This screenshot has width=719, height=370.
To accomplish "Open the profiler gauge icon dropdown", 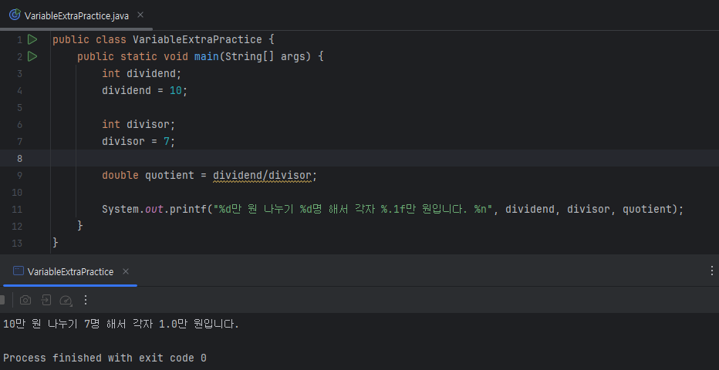I will 66,301.
